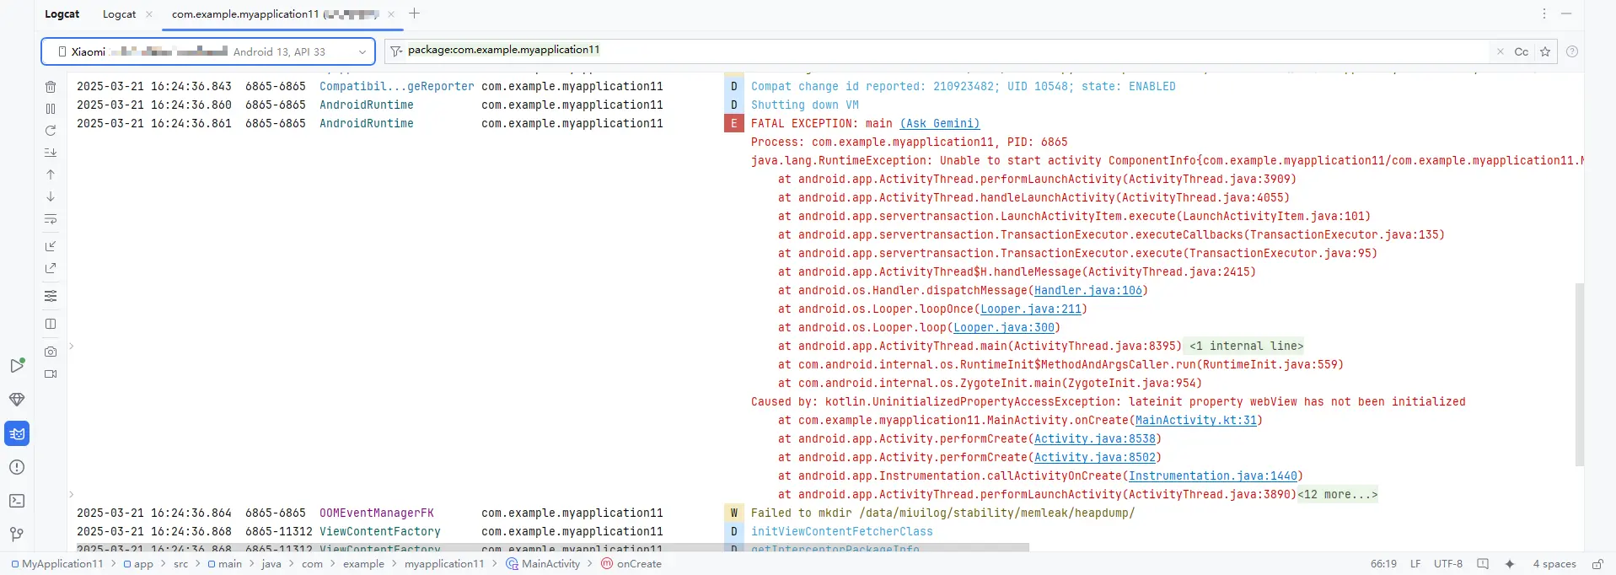Viewport: 1616px width, 575px height.
Task: Click the Ask Gemini link
Action: [x=939, y=124]
